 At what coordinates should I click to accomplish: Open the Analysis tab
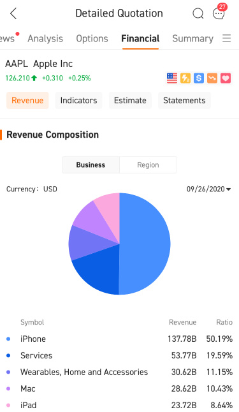[x=45, y=39]
